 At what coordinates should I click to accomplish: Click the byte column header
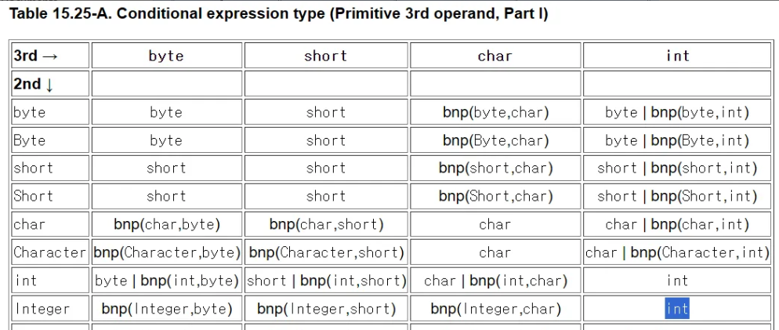[x=166, y=55]
